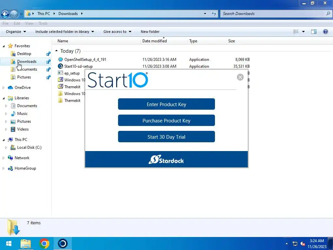
Task: Open more view options arrow
Action: click(303, 32)
